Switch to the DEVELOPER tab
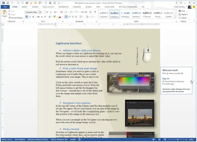 tap(109, 7)
